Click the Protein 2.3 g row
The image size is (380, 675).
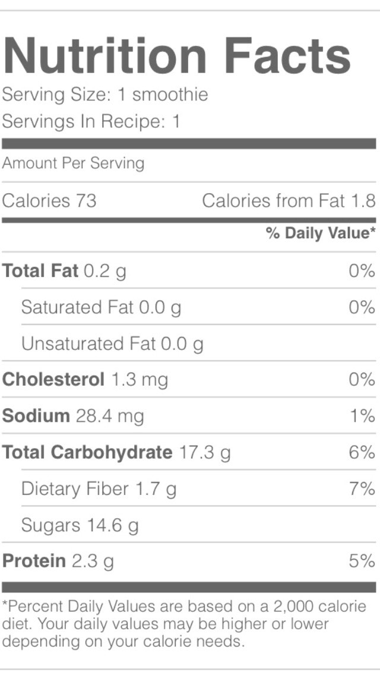click(189, 561)
